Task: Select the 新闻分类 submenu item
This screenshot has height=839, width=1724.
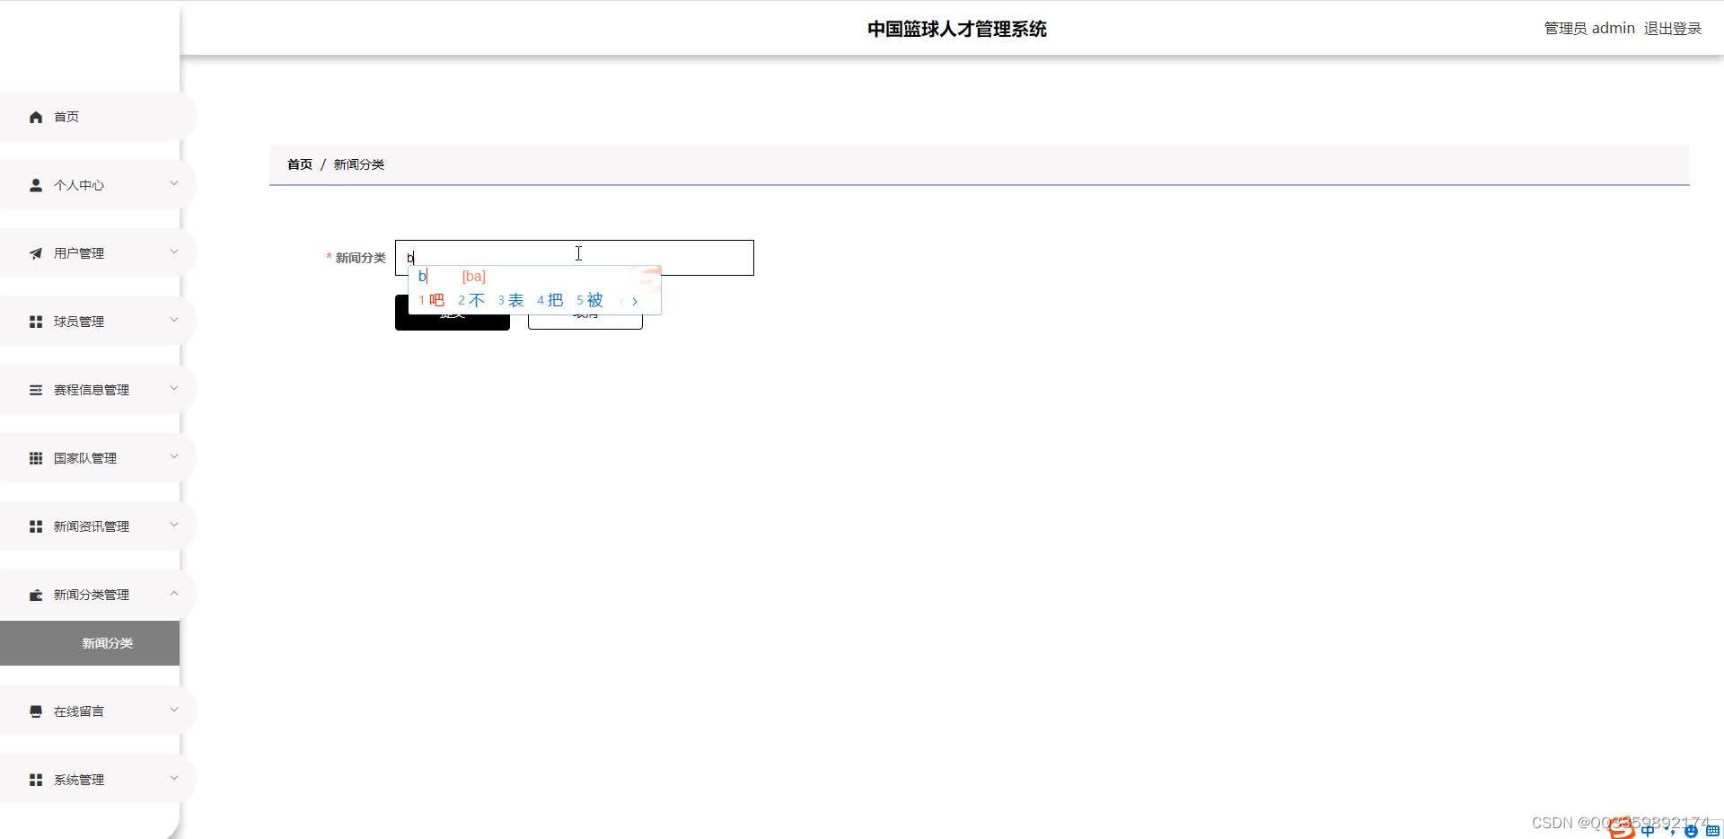Action: tap(90, 643)
